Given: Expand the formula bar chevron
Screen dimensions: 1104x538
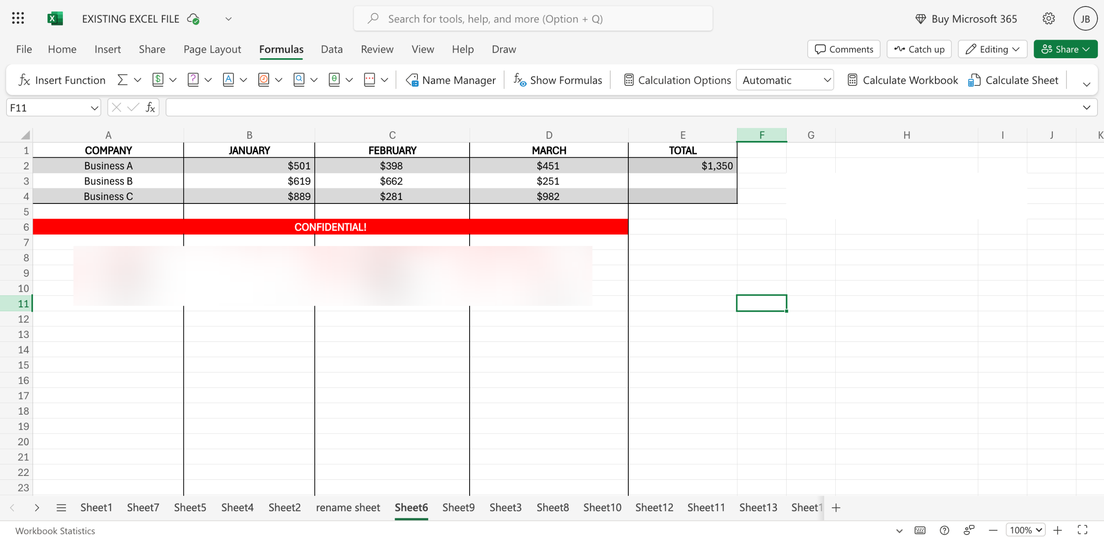Looking at the screenshot, I should pos(1086,108).
